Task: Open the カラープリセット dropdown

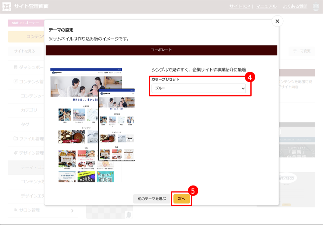Action: [x=199, y=88]
